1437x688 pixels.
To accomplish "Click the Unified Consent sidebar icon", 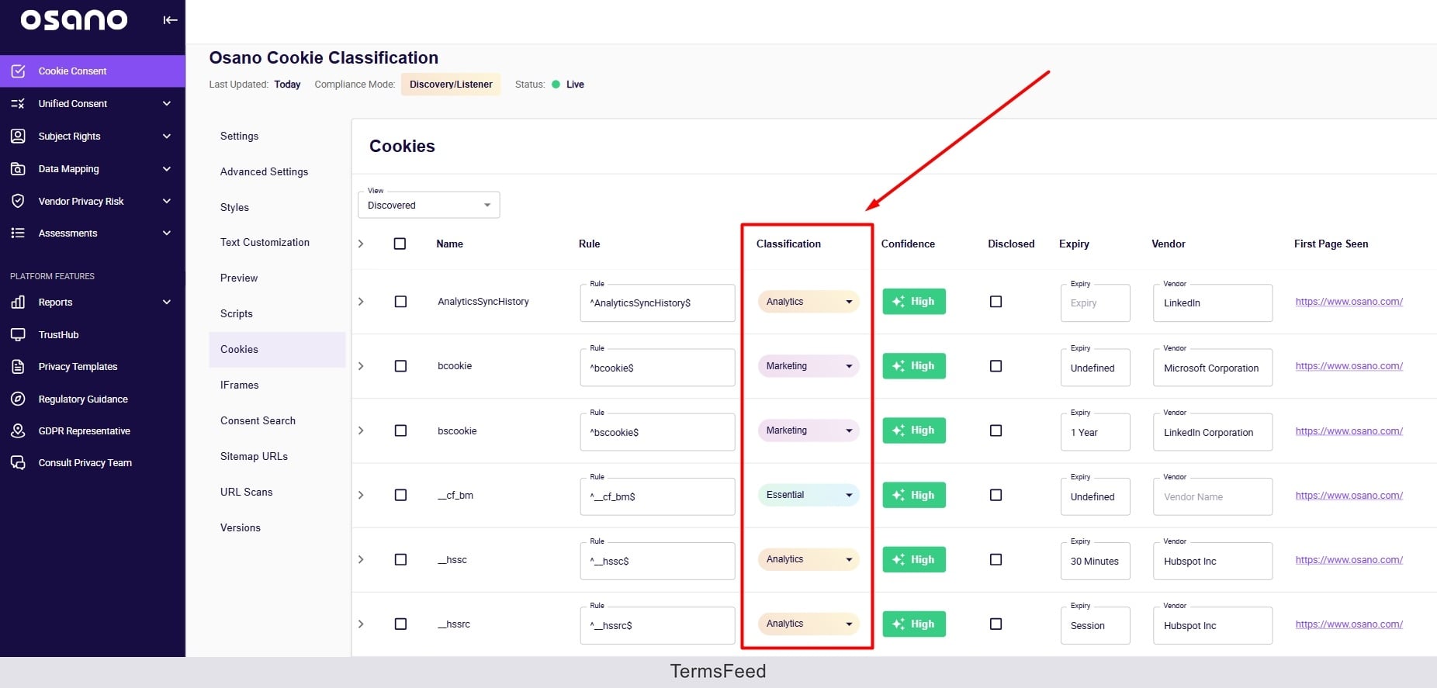I will (18, 103).
